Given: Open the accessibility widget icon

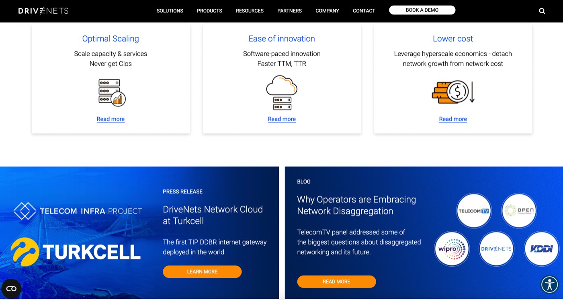Looking at the screenshot, I should 549,285.
